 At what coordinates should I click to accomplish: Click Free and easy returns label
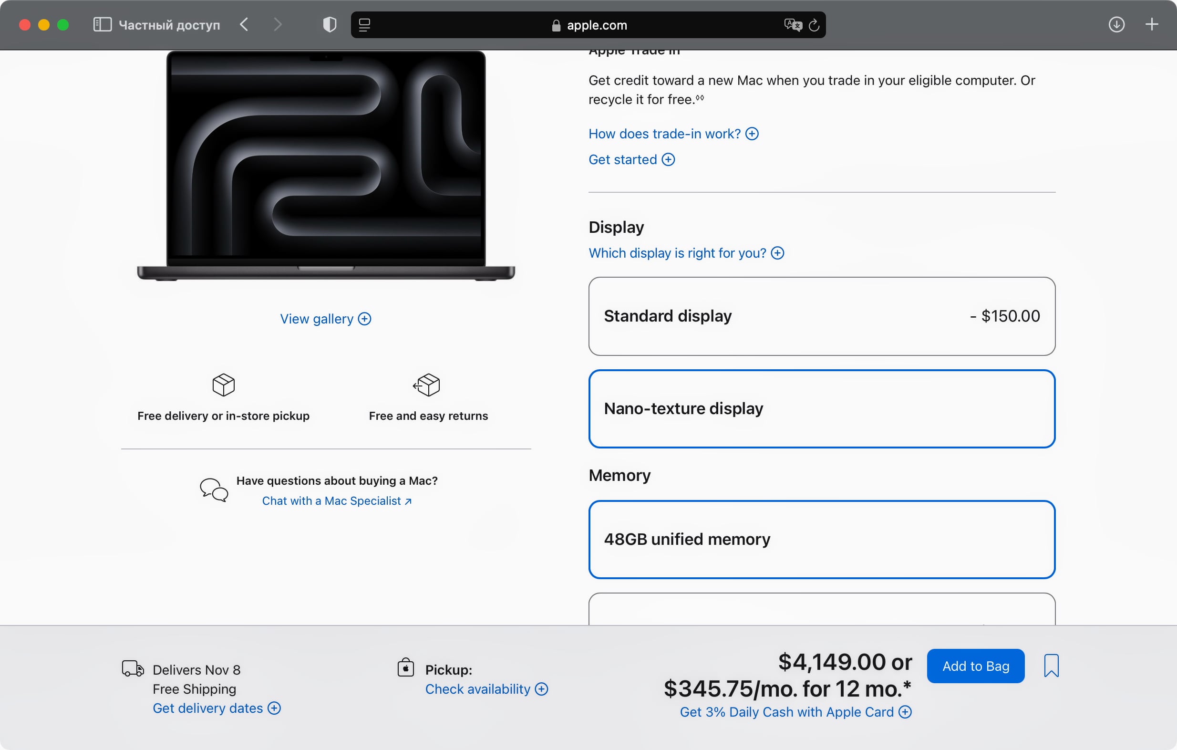click(428, 416)
